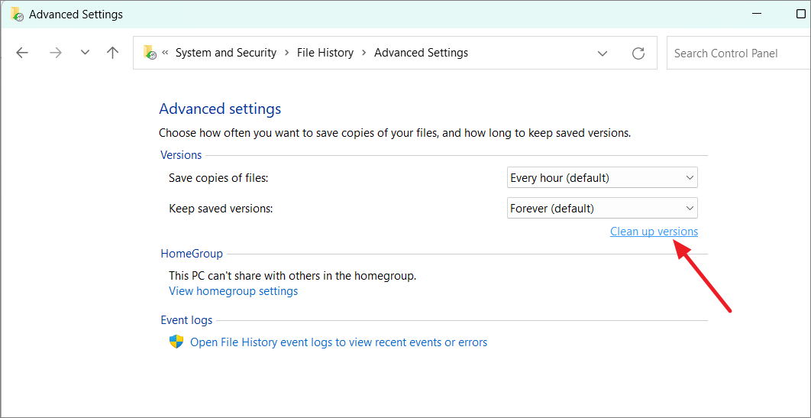Image resolution: width=811 pixels, height=418 pixels.
Task: Select the Advanced Settings breadcrumb item
Action: pos(421,53)
